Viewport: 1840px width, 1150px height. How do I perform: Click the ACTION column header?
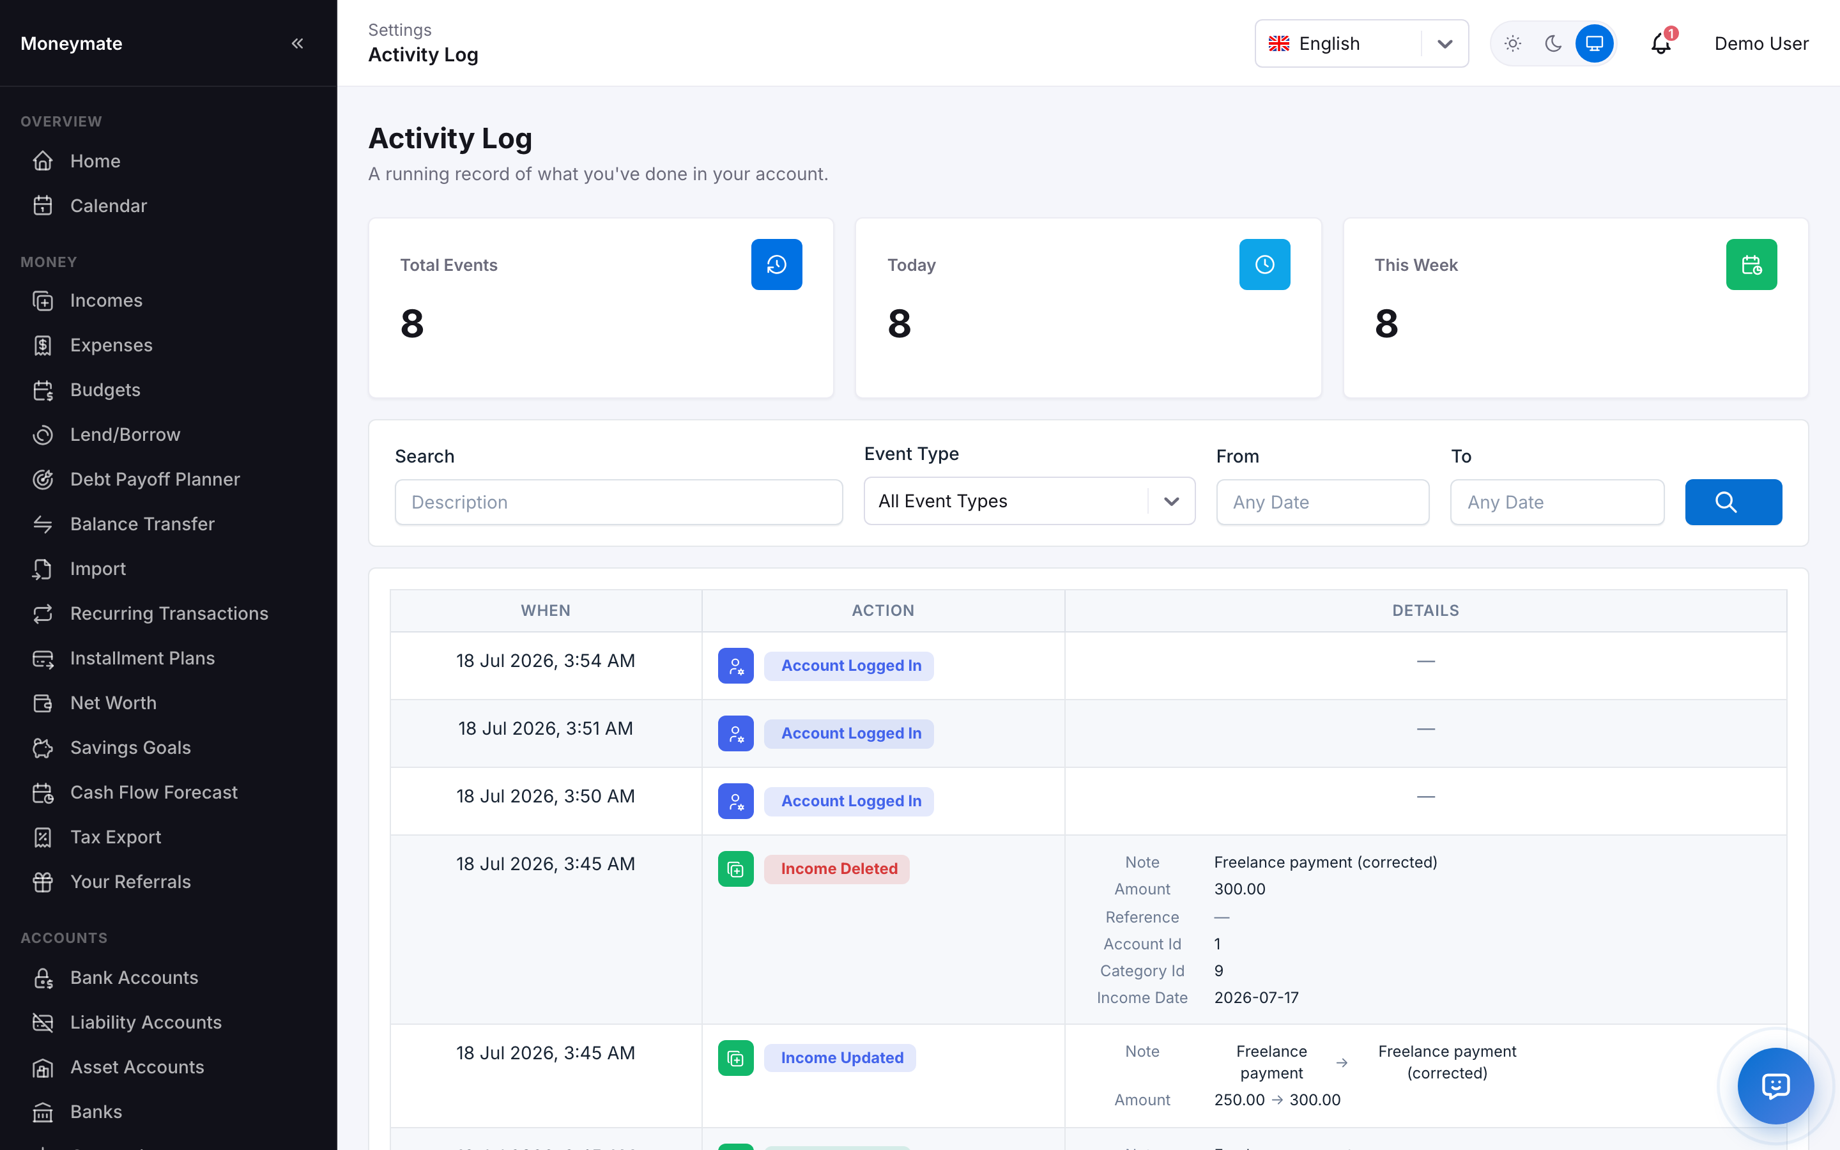pyautogui.click(x=883, y=610)
